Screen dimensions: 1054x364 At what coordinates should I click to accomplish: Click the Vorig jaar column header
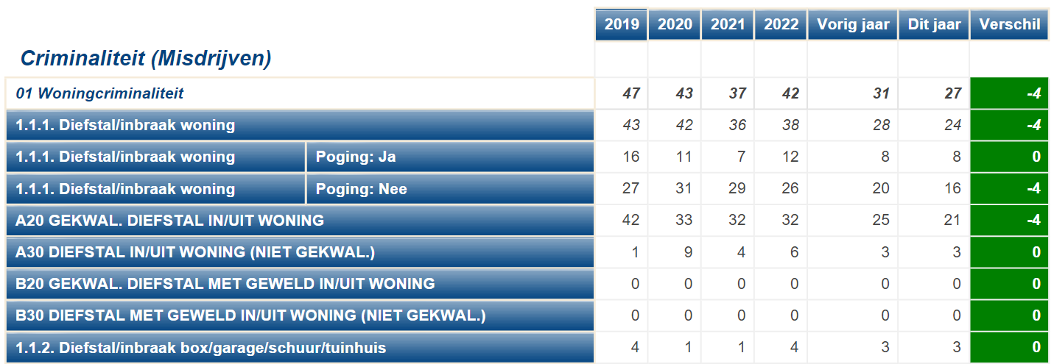(853, 24)
